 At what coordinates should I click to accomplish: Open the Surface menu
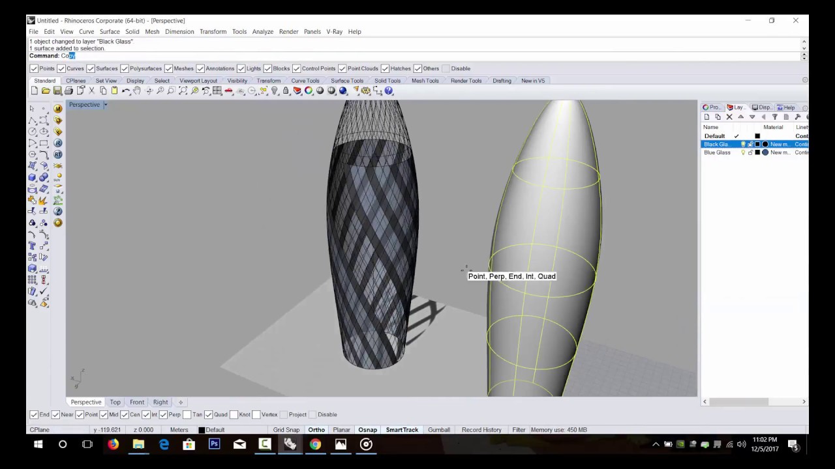pos(110,31)
